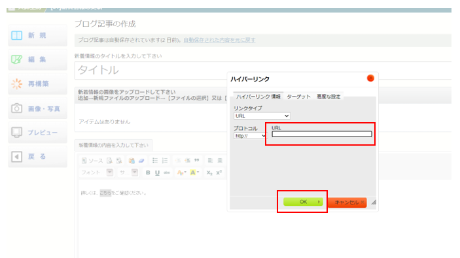This screenshot has width=460, height=258.
Task: Apply subscript formatting
Action: point(209,172)
